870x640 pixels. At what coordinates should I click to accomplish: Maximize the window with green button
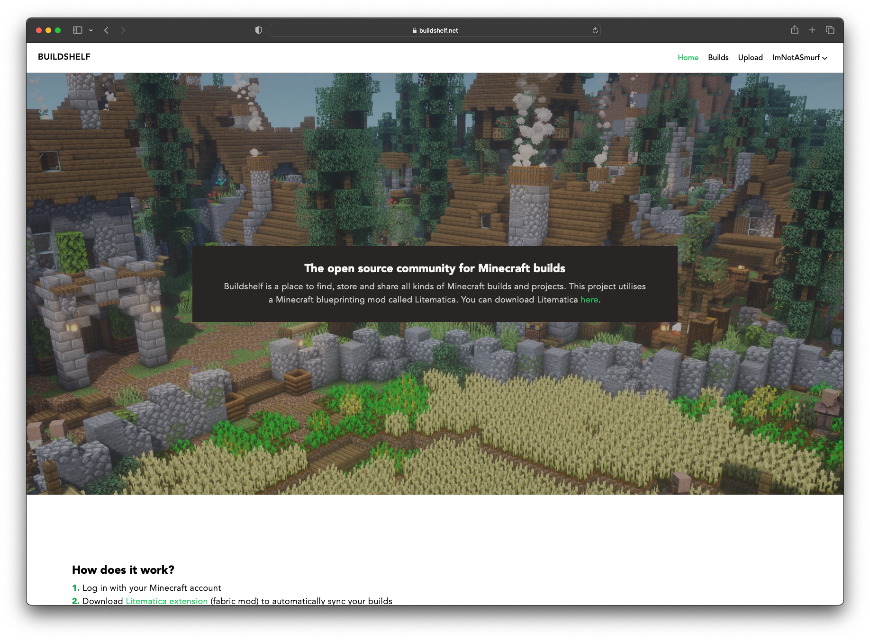click(x=58, y=30)
